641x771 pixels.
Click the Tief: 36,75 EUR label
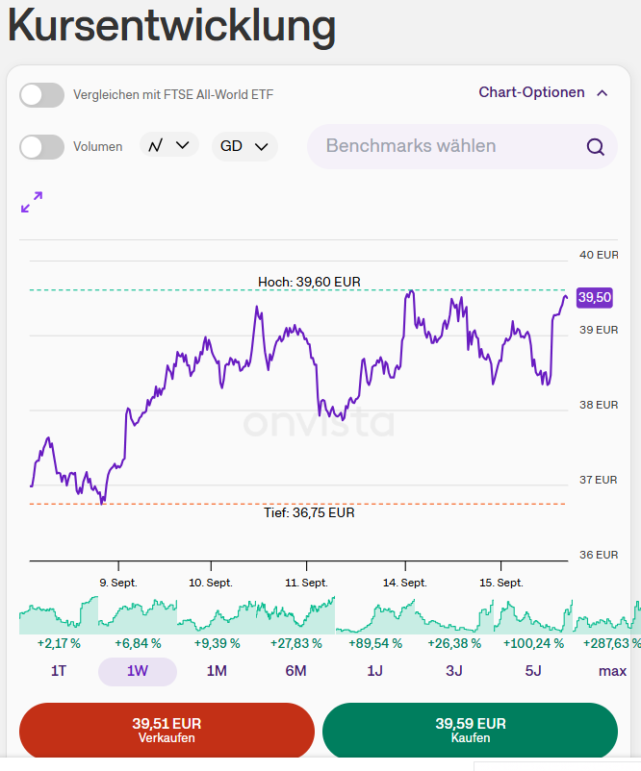click(309, 512)
